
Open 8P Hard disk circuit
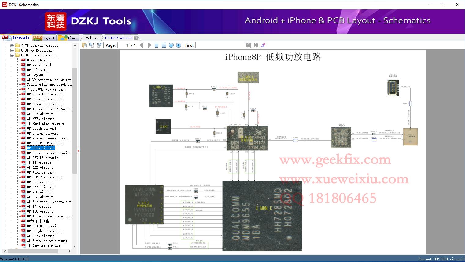pos(45,124)
